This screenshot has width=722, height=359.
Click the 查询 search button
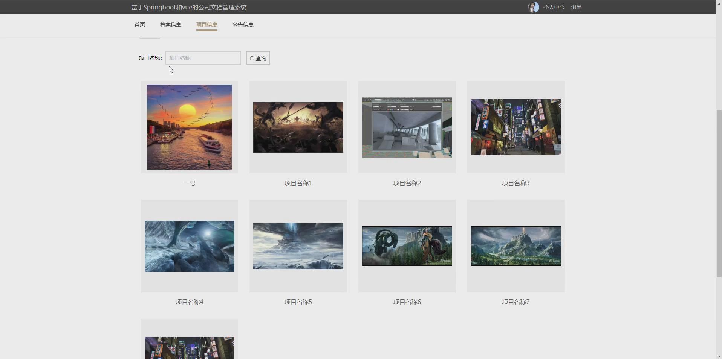click(x=258, y=58)
